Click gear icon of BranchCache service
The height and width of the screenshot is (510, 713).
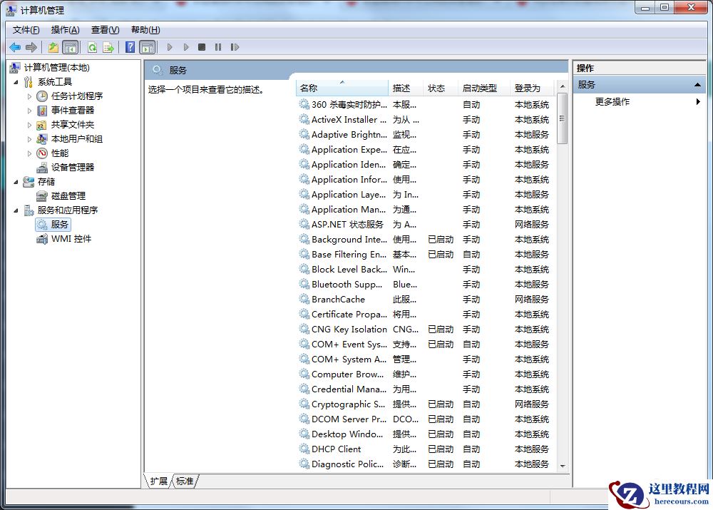pyautogui.click(x=304, y=300)
